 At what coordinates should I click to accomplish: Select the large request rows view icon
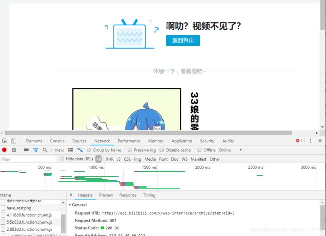pos(71,150)
